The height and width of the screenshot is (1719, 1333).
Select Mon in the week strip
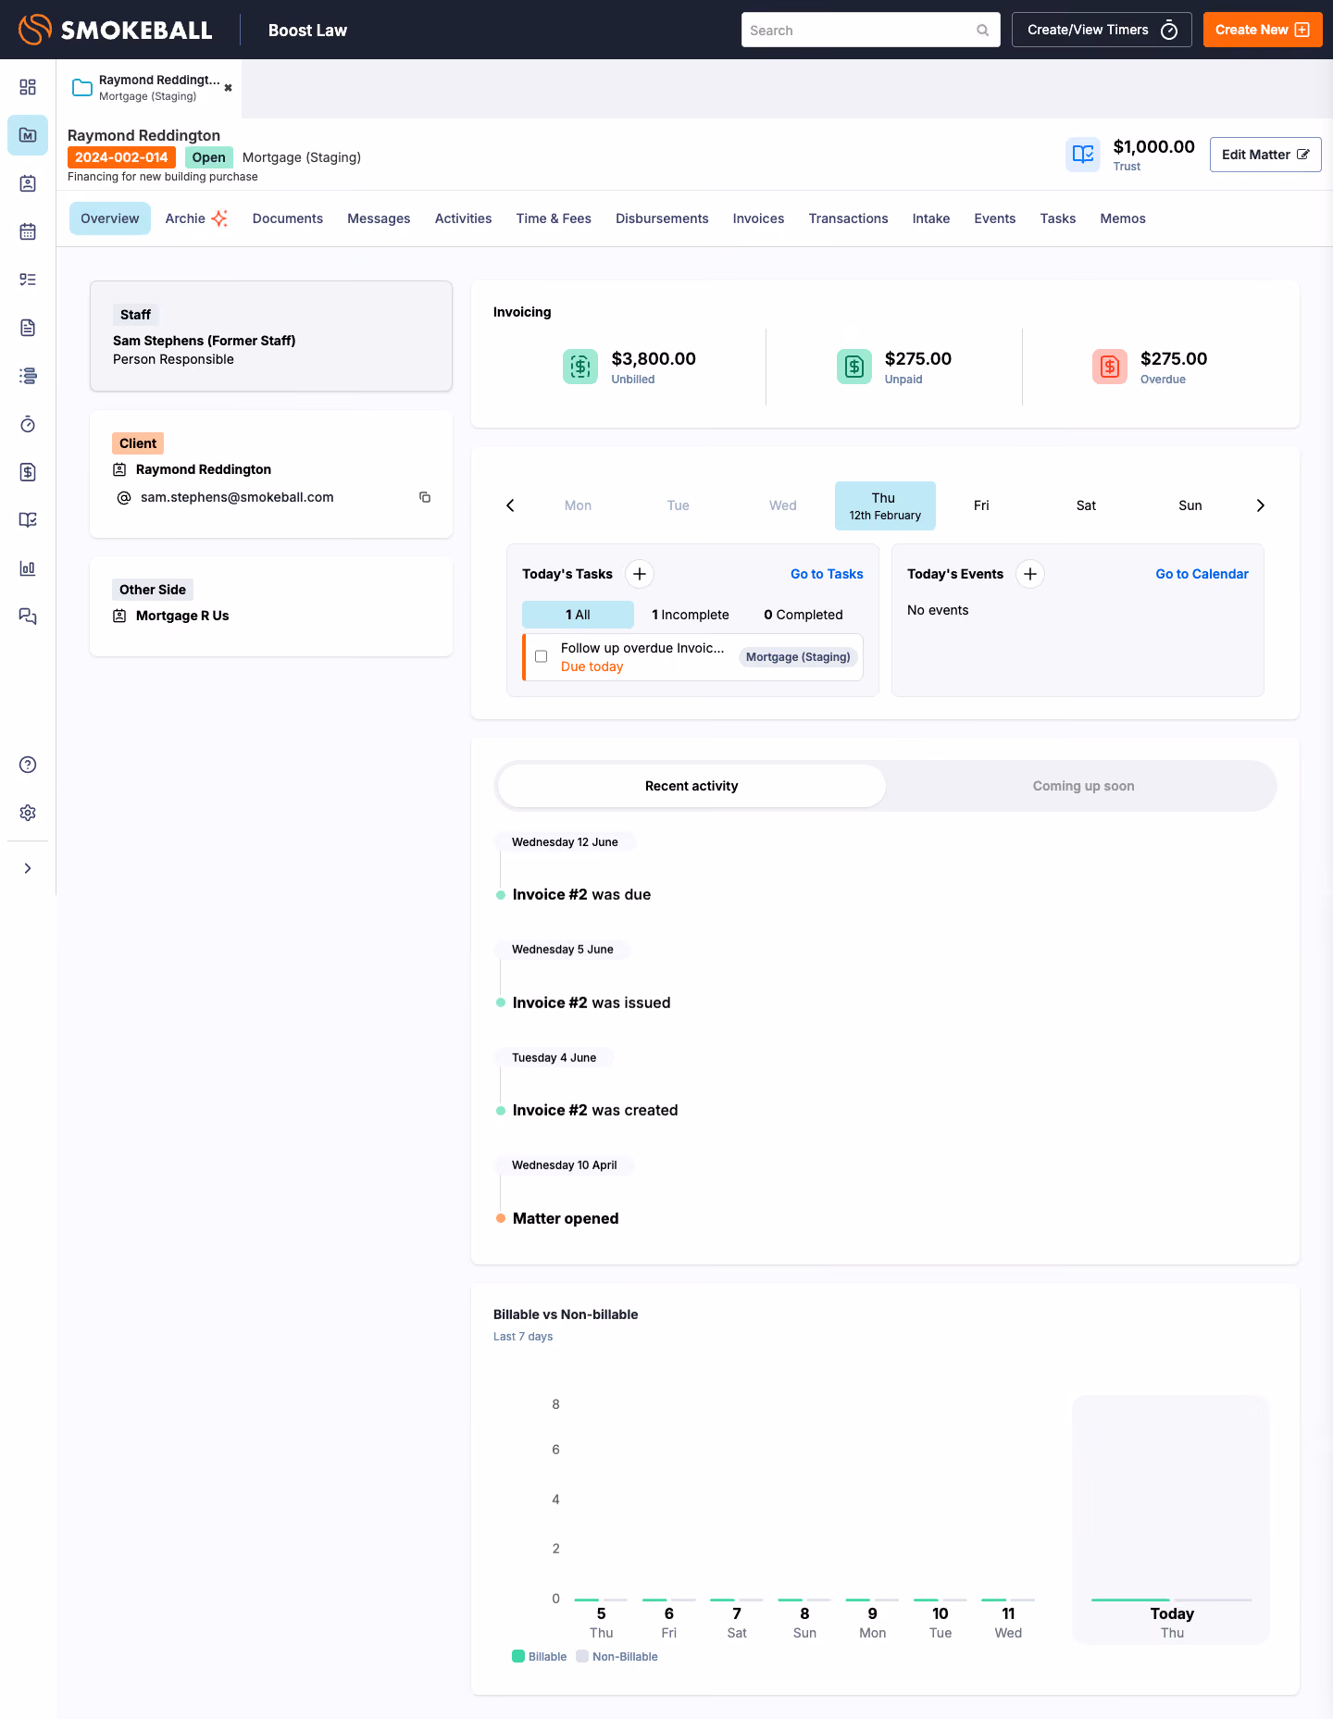tap(578, 505)
